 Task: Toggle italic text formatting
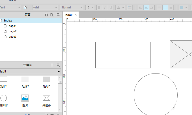105,7
